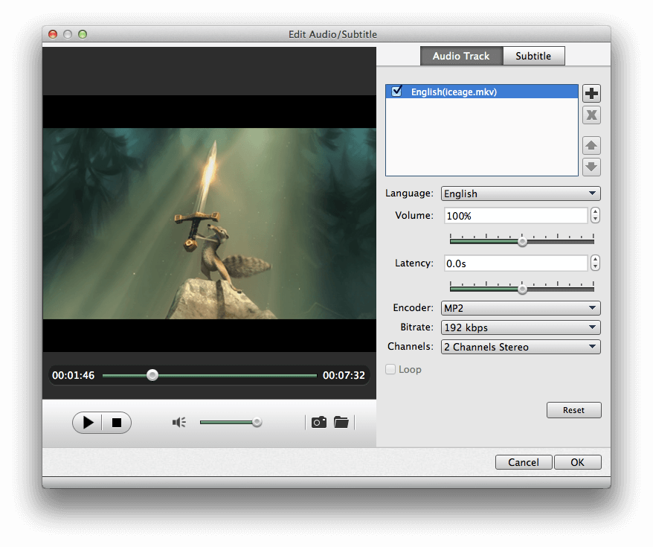The height and width of the screenshot is (547, 653).
Task: Uncheck the English(iceage.mkv) track checkbox
Action: [396, 91]
